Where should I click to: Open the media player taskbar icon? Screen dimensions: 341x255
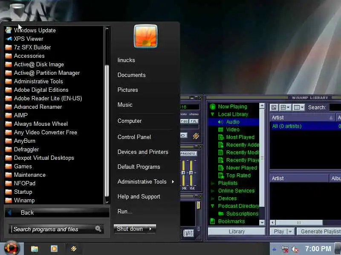click(54, 249)
